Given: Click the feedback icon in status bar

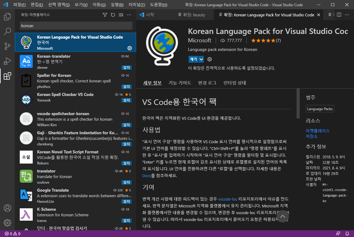Looking at the screenshot, I should [338, 234].
